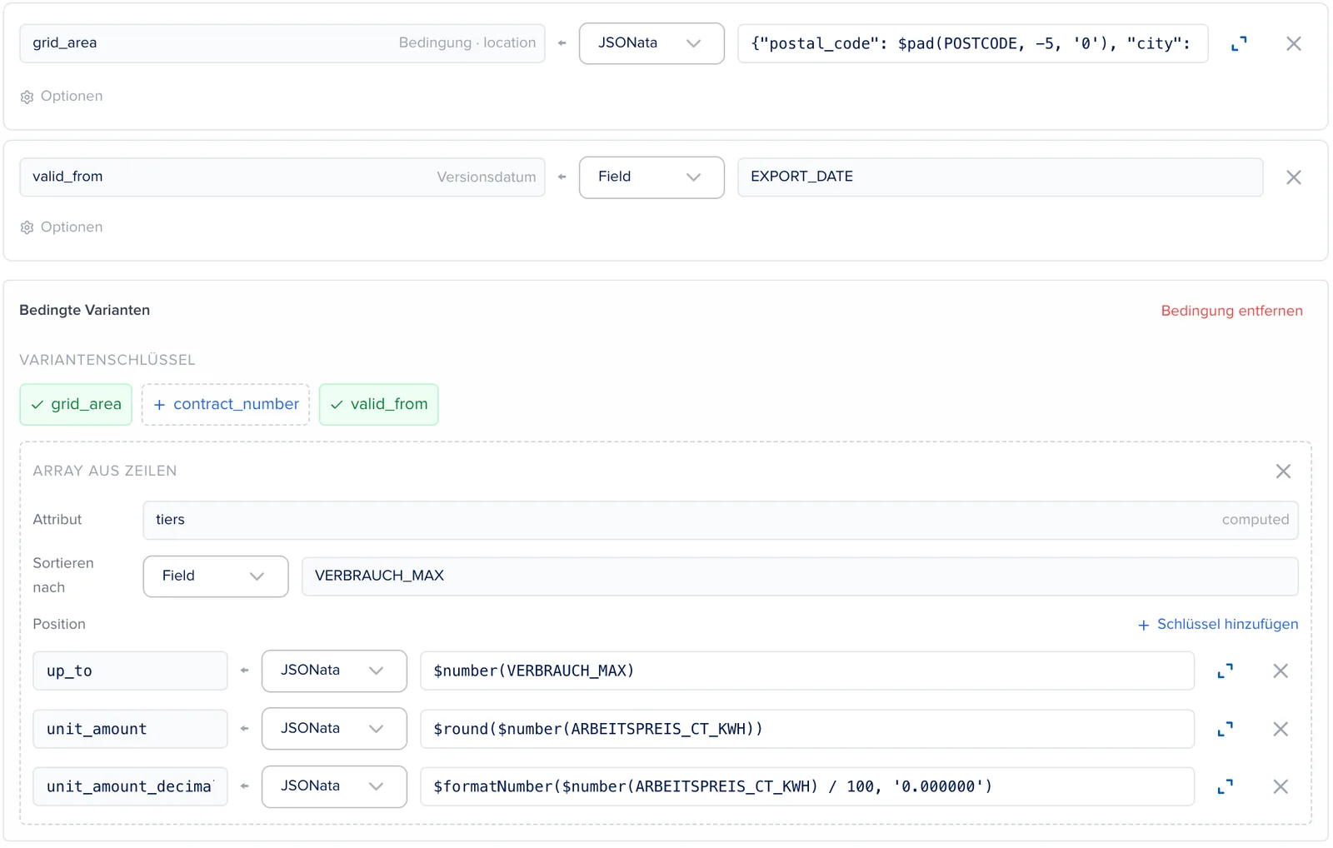The width and height of the screenshot is (1333, 848).
Task: Close the Array aus Zeilen block
Action: 1283,471
